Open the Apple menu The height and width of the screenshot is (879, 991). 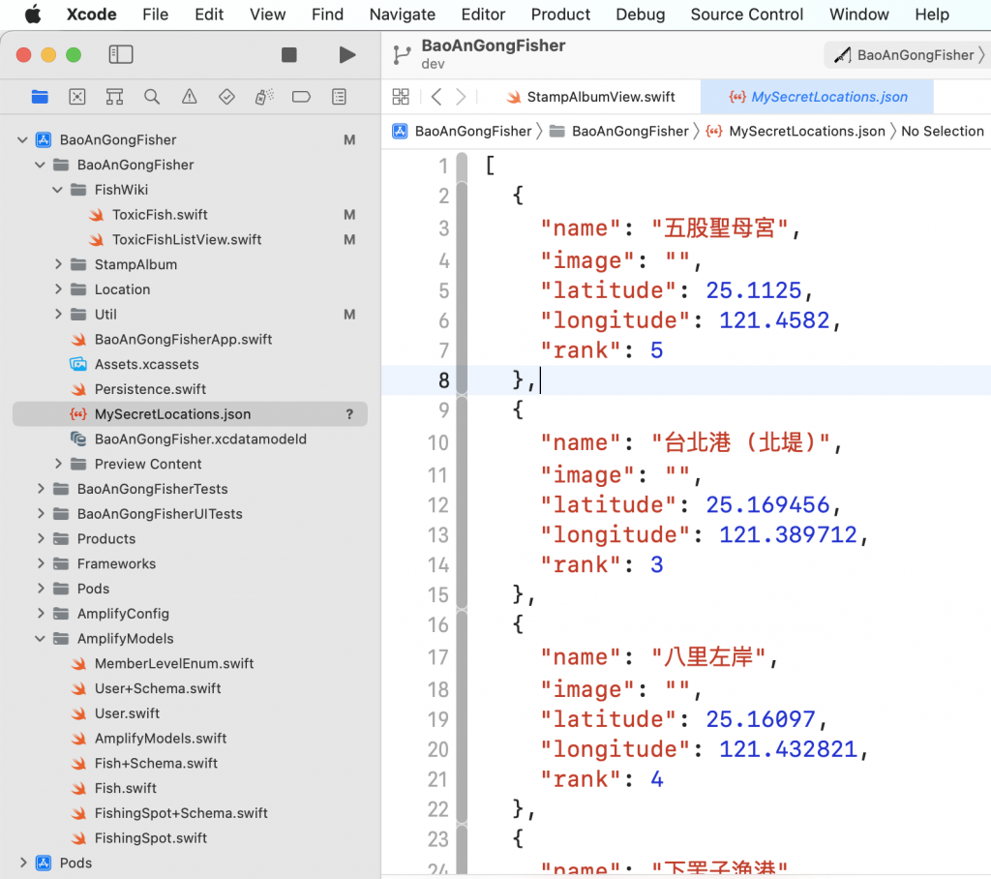(33, 14)
